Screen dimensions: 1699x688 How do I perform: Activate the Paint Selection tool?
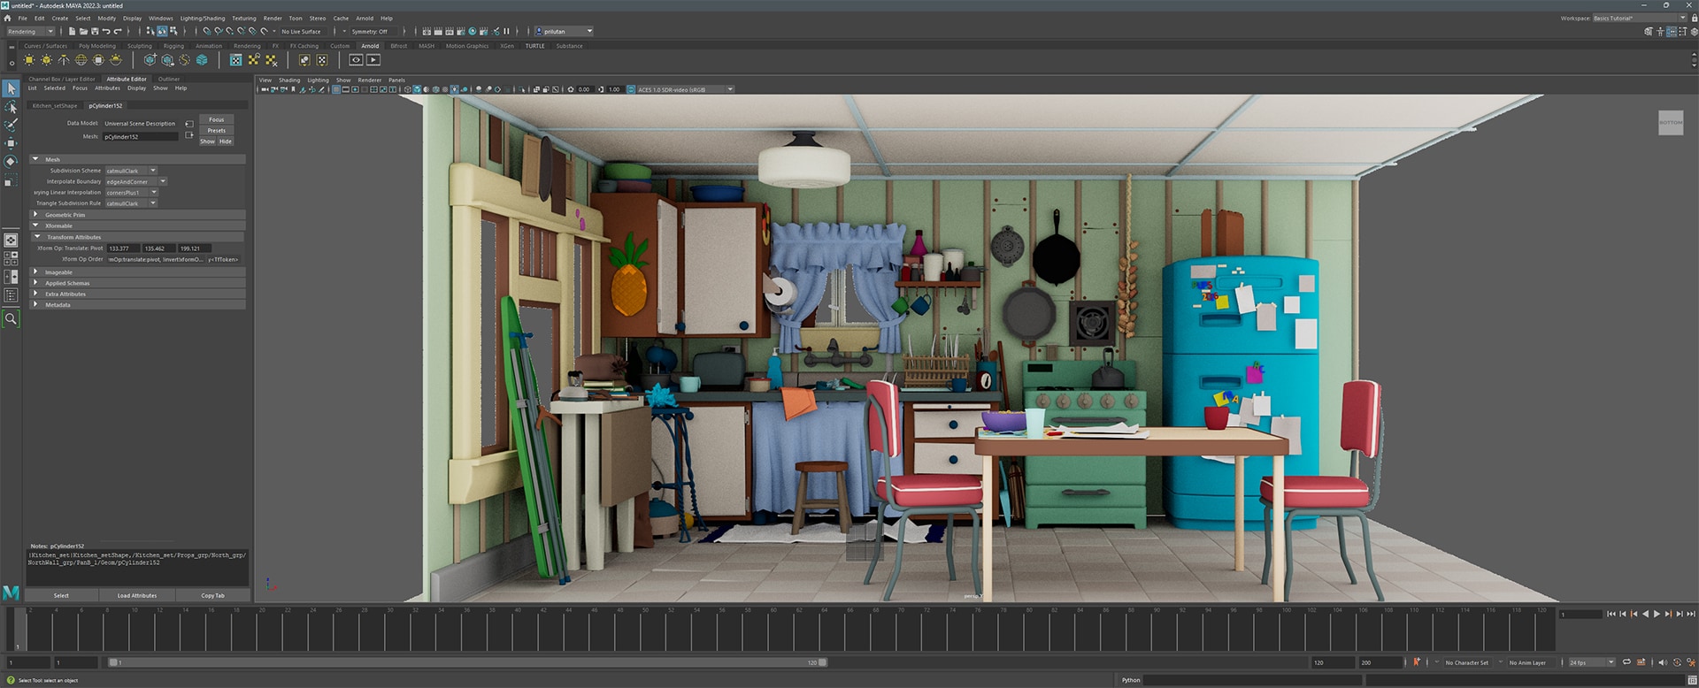click(11, 125)
